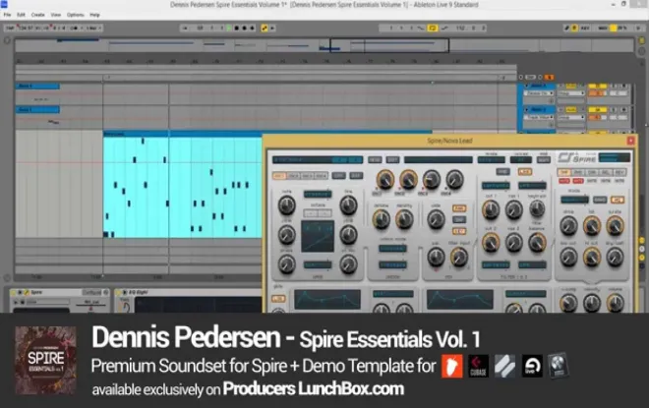Toggle the KEY button under INV in Spire
Image resolution: width=649 pixels, height=408 pixels.
[459, 231]
